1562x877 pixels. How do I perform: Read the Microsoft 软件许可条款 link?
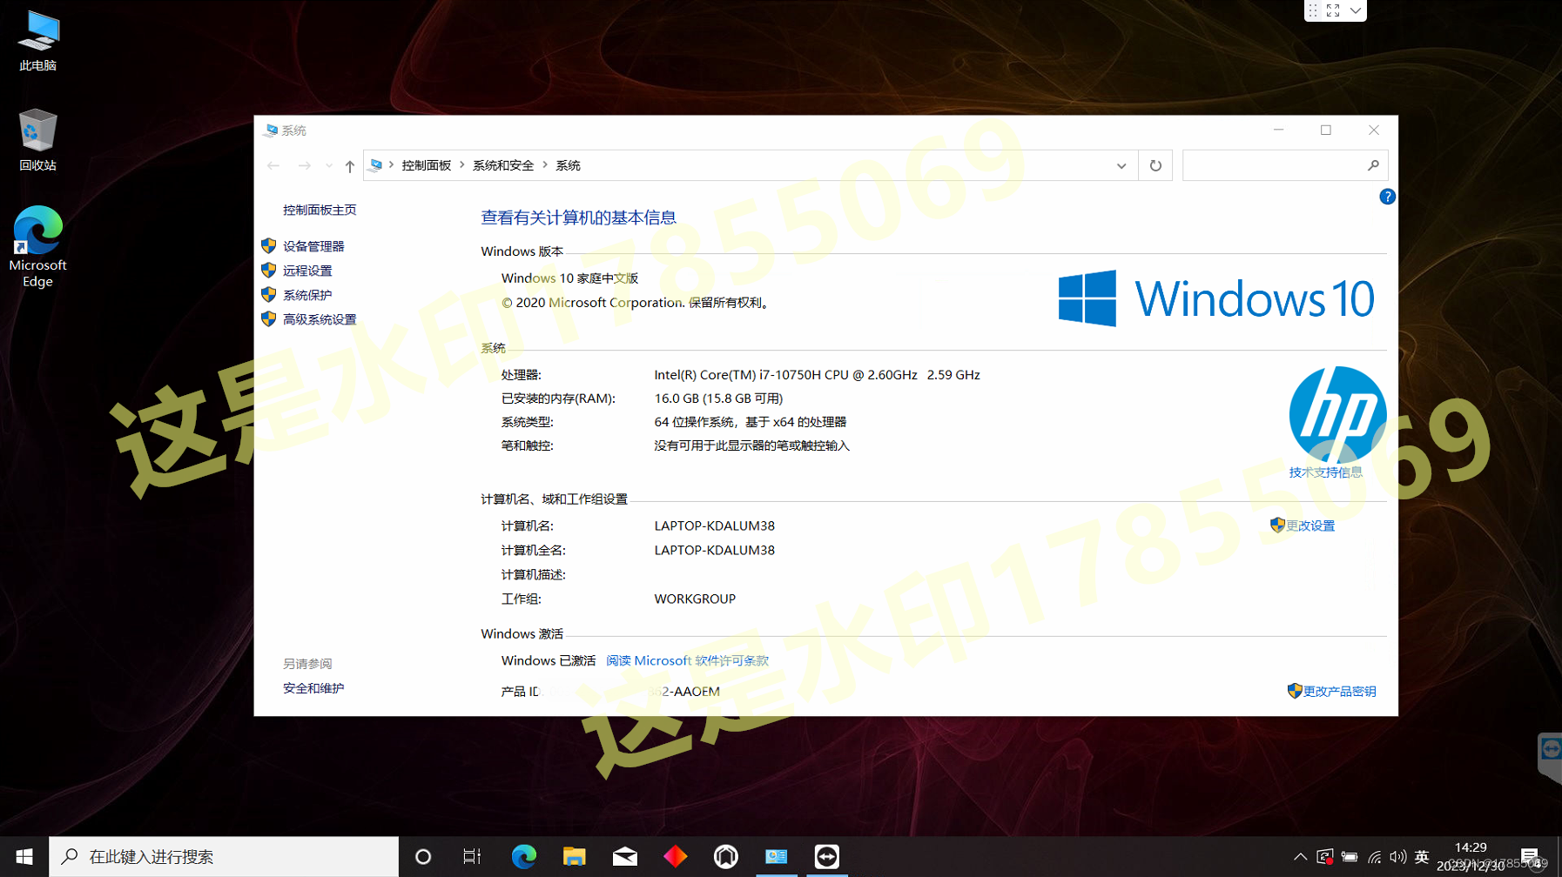[x=687, y=660]
